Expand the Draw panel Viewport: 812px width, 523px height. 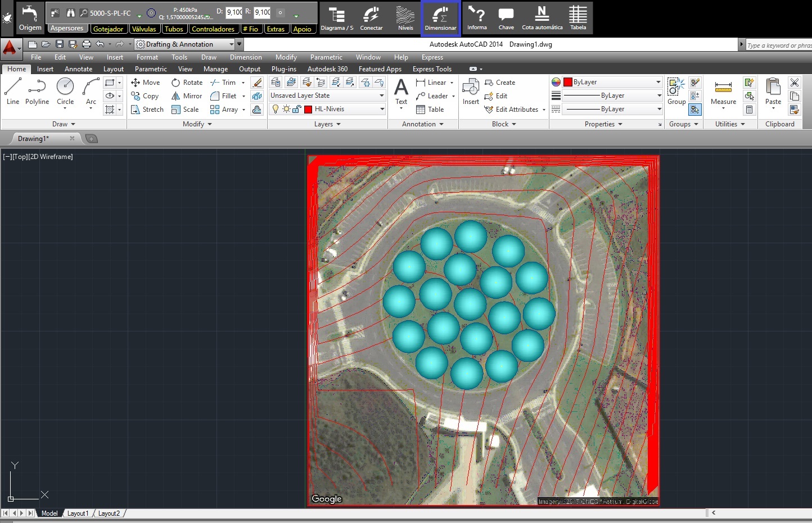pos(64,124)
